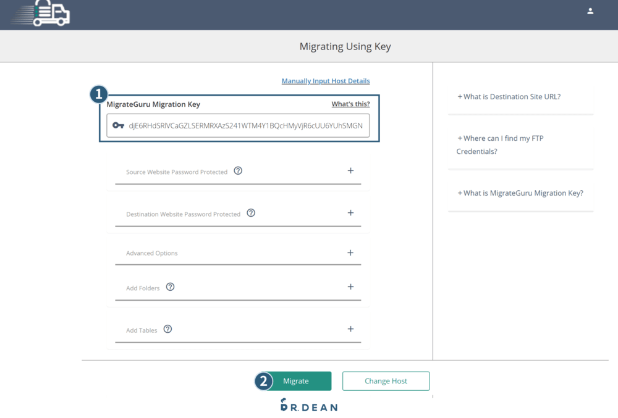Expand Source Website Password Protected section

350,170
